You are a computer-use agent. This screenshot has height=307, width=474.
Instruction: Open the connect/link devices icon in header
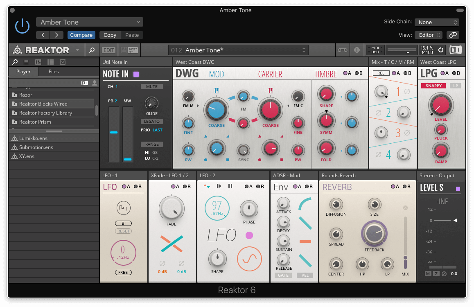pos(342,50)
